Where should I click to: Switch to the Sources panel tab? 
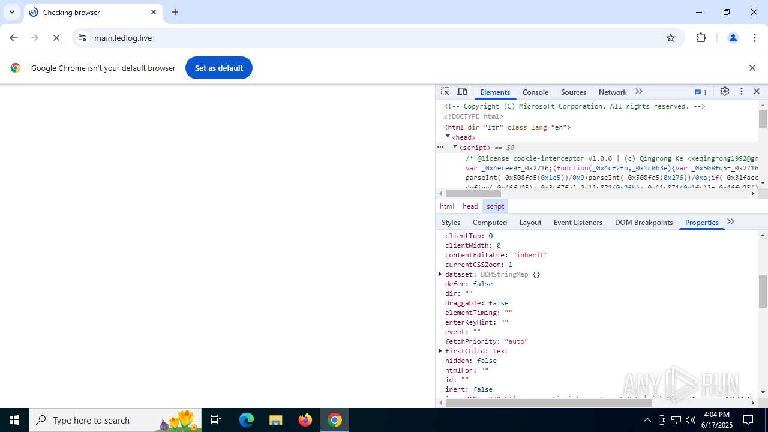click(x=574, y=92)
